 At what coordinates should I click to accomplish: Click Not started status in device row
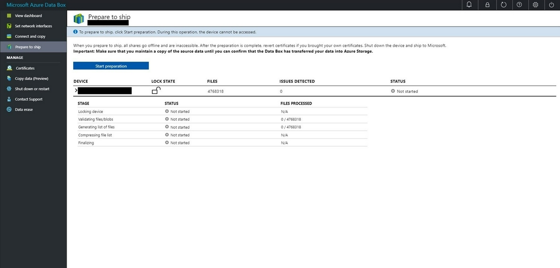point(407,91)
